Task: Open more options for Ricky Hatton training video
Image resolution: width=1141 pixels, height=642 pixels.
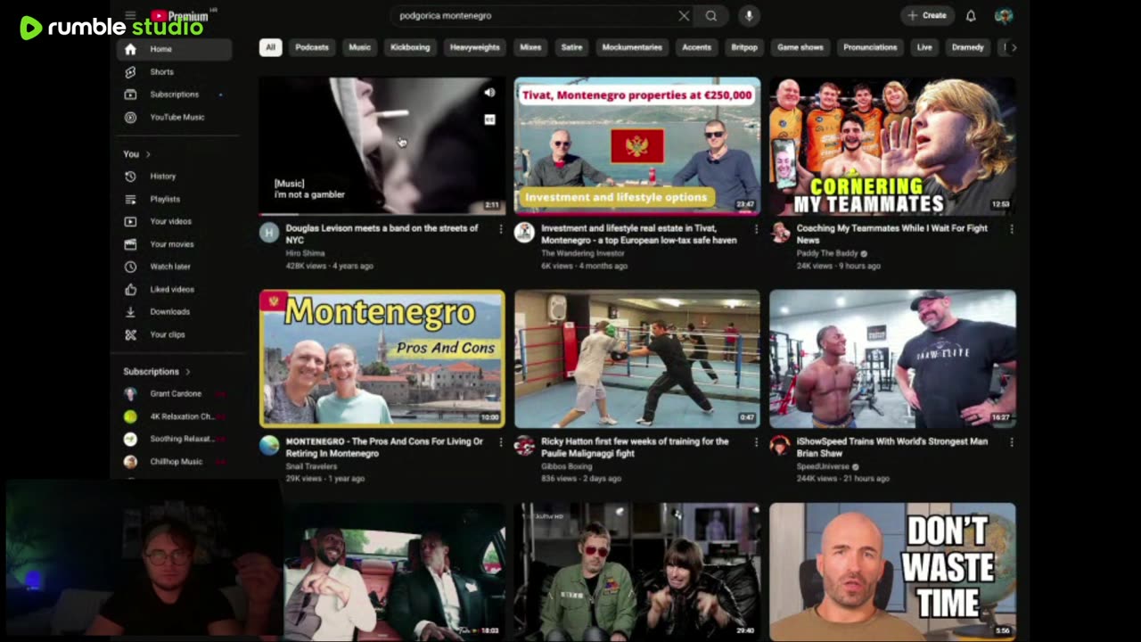Action: pos(756,442)
